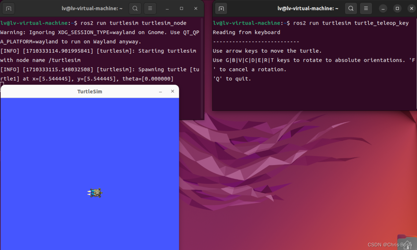Image resolution: width=417 pixels, height=250 pixels.
Task: Click 'ros2 run turtlesim turtle_teleop_key' command text
Action: pyautogui.click(x=351, y=23)
